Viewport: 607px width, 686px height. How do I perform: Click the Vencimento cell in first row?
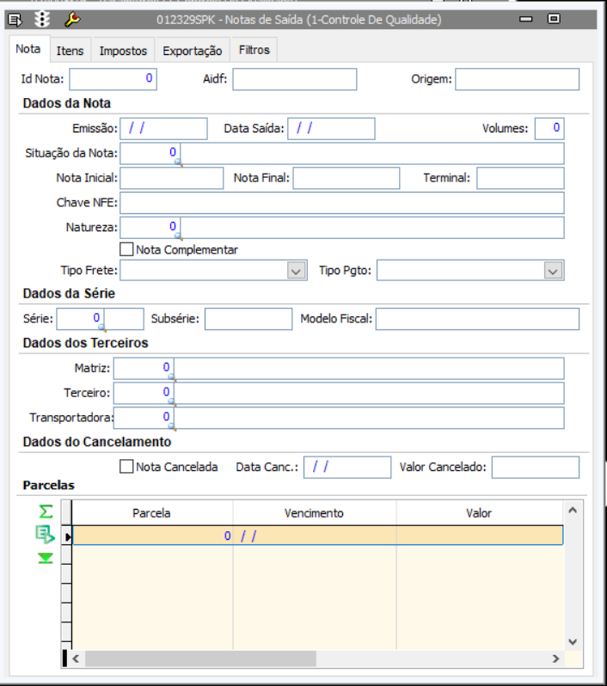[315, 536]
